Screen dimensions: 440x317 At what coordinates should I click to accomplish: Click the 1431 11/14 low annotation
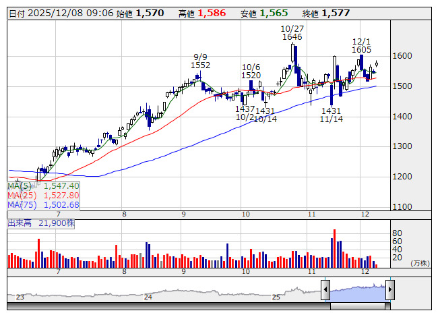[x=332, y=115]
